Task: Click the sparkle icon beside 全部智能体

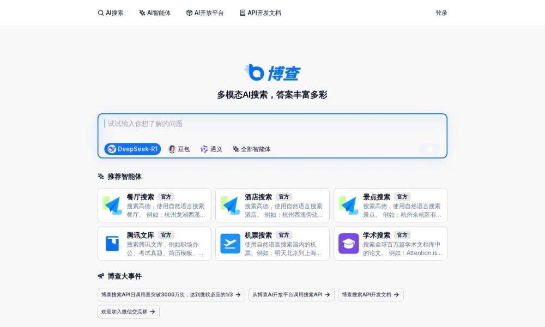Action: pos(235,149)
